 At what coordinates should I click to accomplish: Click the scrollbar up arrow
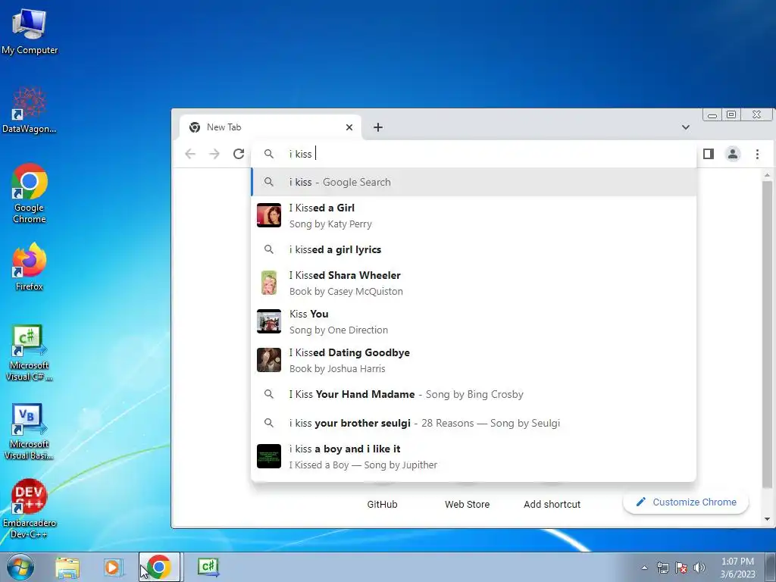click(767, 175)
